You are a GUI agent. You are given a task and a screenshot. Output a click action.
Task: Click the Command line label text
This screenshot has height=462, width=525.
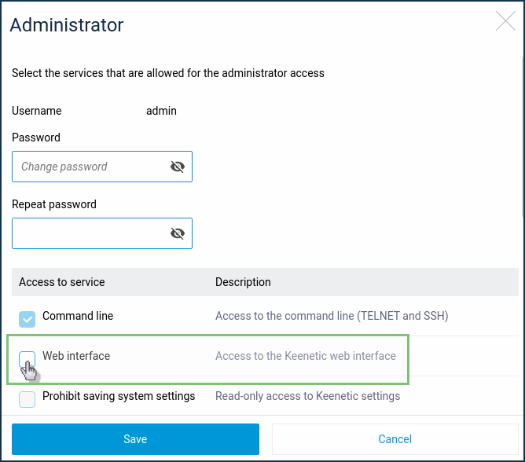point(78,316)
